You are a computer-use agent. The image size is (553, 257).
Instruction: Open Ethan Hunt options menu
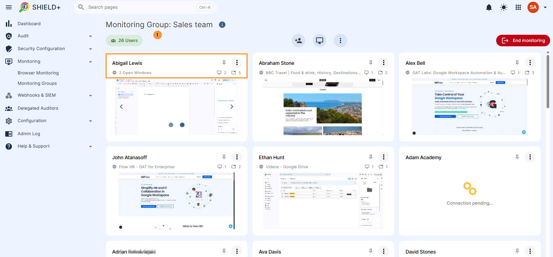coord(384,157)
